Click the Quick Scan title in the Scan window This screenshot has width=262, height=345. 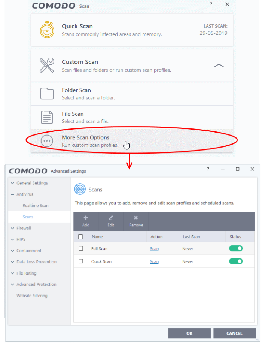(77, 26)
